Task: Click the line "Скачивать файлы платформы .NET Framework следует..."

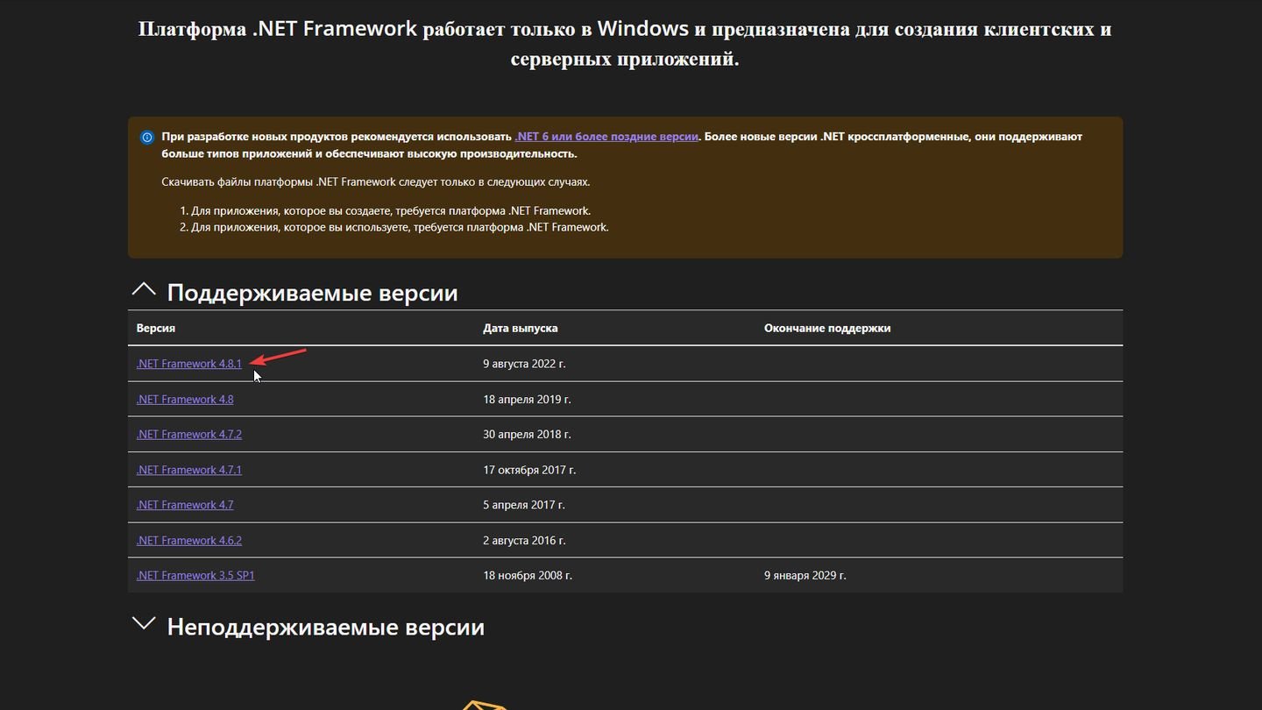Action: coord(376,181)
